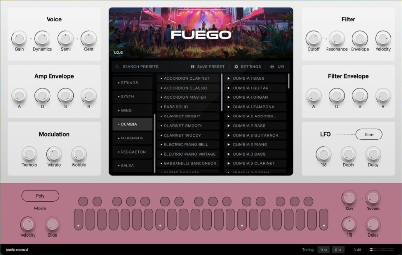Click the Tremolo modulation knob

tap(29, 154)
